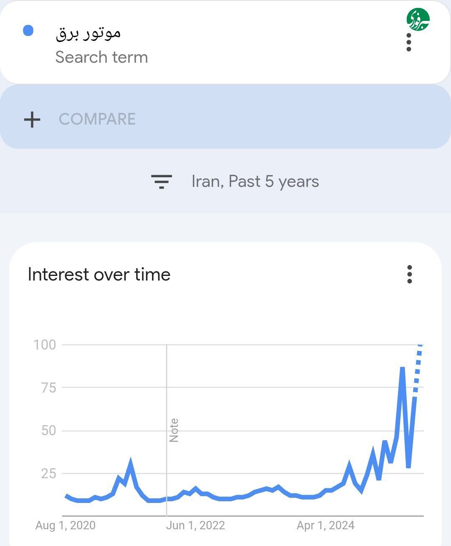
Task: Click the 50 gridline label
Action: point(48,431)
